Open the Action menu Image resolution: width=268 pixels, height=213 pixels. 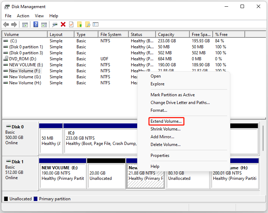tap(23, 16)
